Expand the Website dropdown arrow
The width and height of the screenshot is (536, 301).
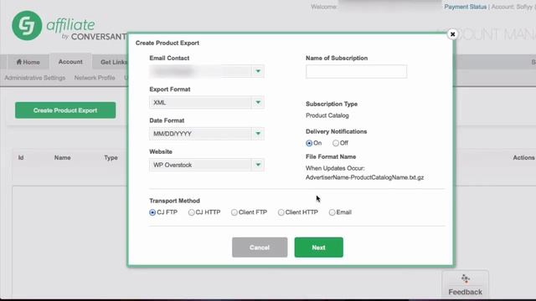click(x=258, y=165)
